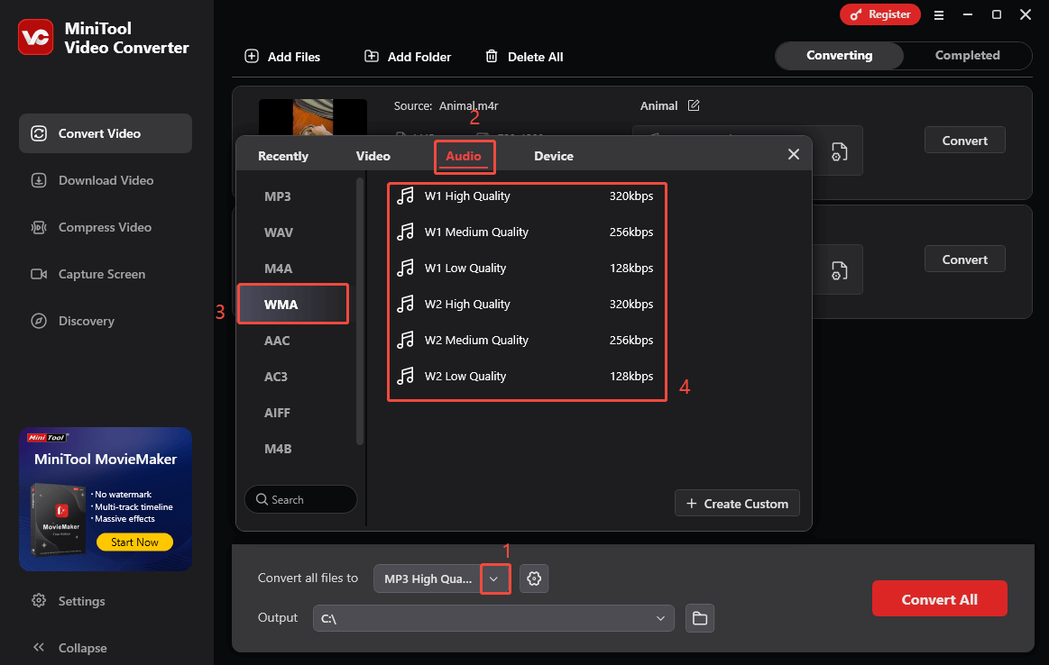Click Add Folder
Image resolution: width=1049 pixels, height=665 pixels.
pos(408,57)
